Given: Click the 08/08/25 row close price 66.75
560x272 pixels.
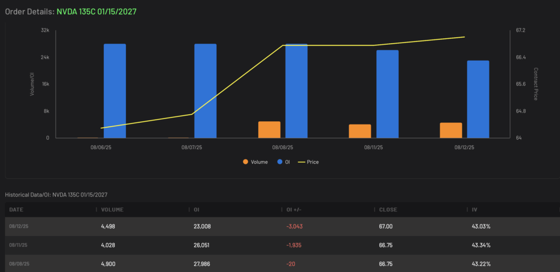Looking at the screenshot, I should click(386, 264).
